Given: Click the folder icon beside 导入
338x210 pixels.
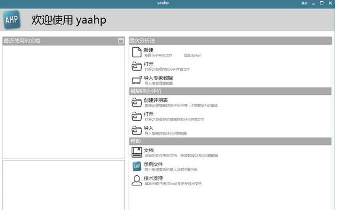Looking at the screenshot, I should point(137,130).
